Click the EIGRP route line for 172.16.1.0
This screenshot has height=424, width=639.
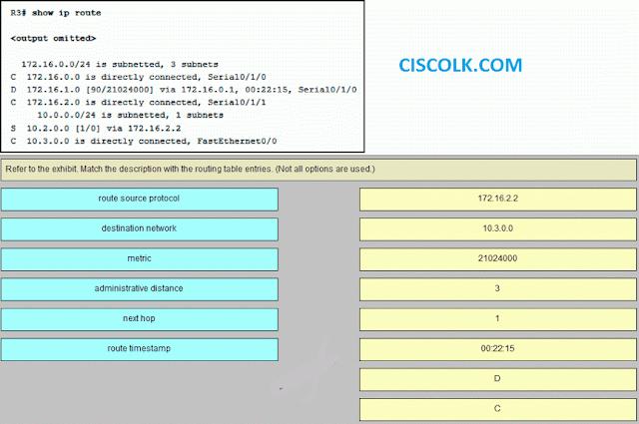point(184,90)
